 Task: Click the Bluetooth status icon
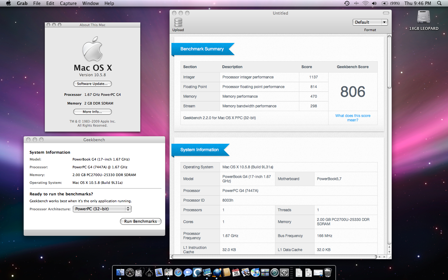click(x=356, y=3)
